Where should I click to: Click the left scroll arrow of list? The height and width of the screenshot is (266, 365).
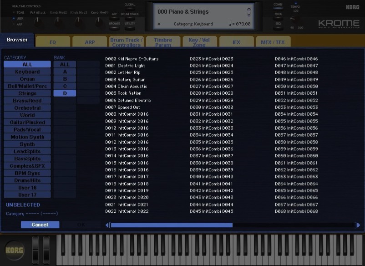click(x=107, y=225)
